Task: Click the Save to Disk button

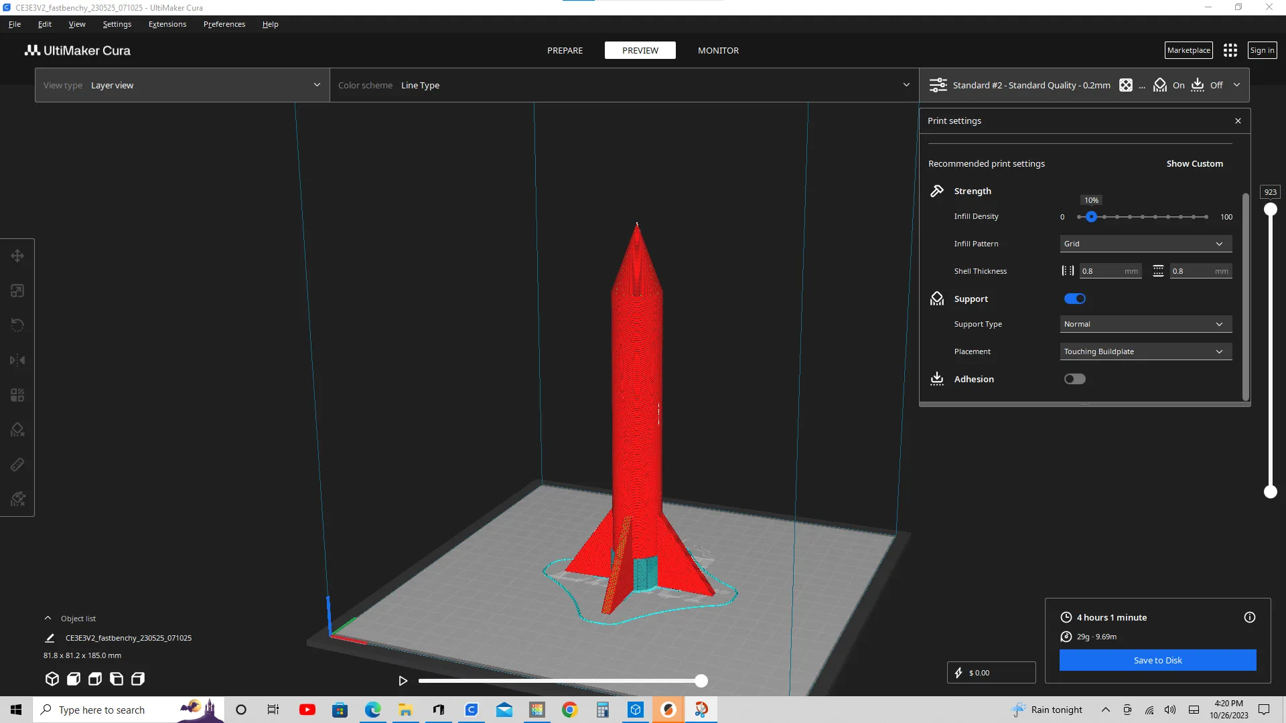Action: 1157,660
